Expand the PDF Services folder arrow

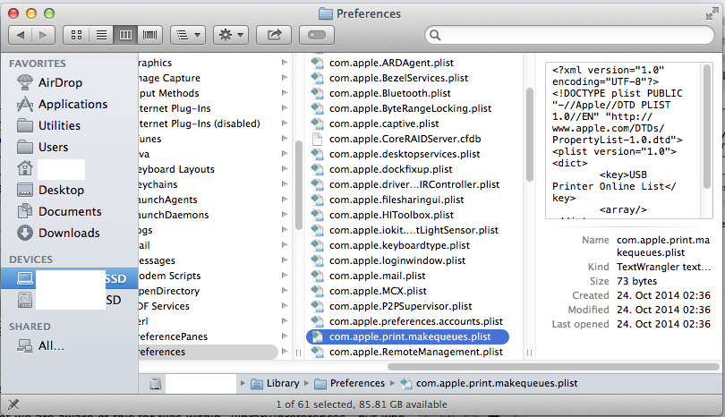pyautogui.click(x=285, y=306)
